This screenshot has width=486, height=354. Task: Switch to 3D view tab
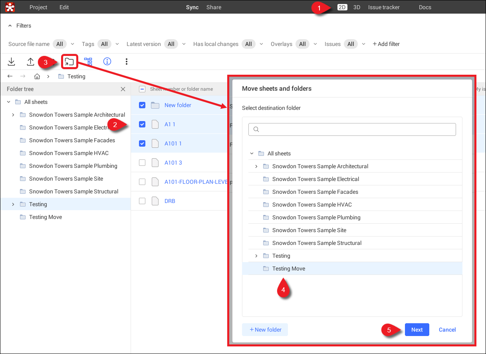tap(357, 7)
